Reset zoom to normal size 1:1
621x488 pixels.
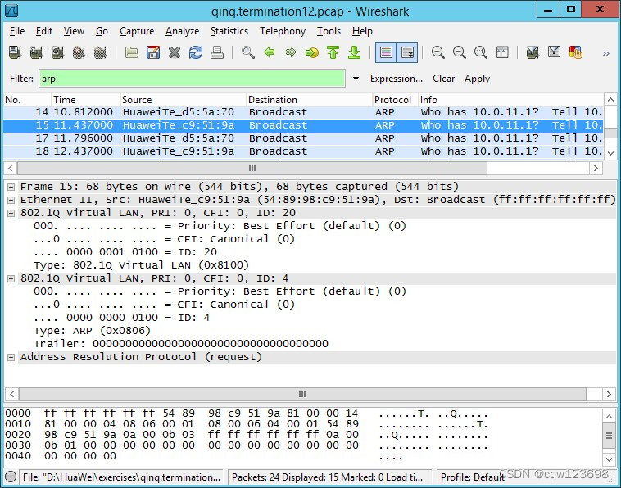point(481,52)
